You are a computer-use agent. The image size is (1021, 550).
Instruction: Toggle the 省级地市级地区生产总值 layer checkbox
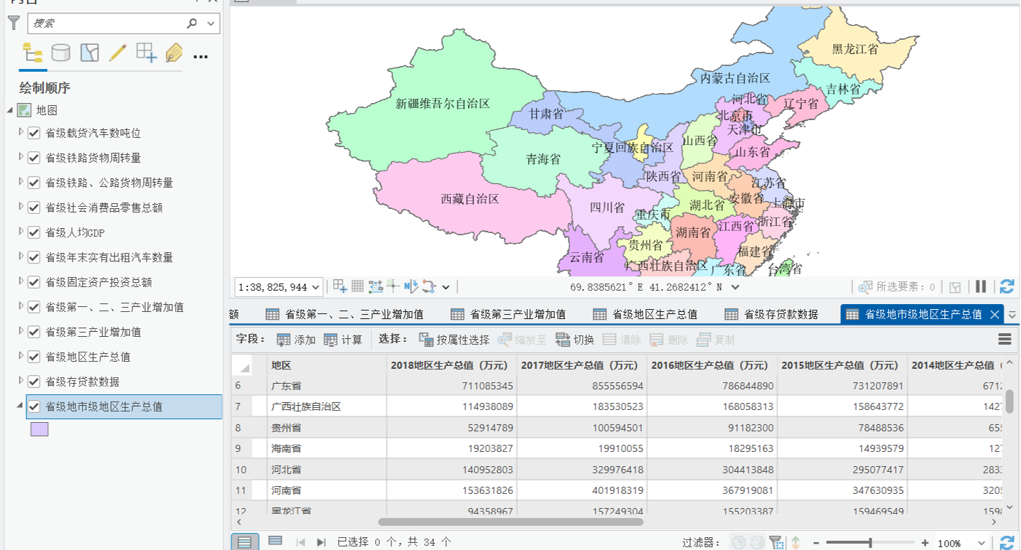33,406
